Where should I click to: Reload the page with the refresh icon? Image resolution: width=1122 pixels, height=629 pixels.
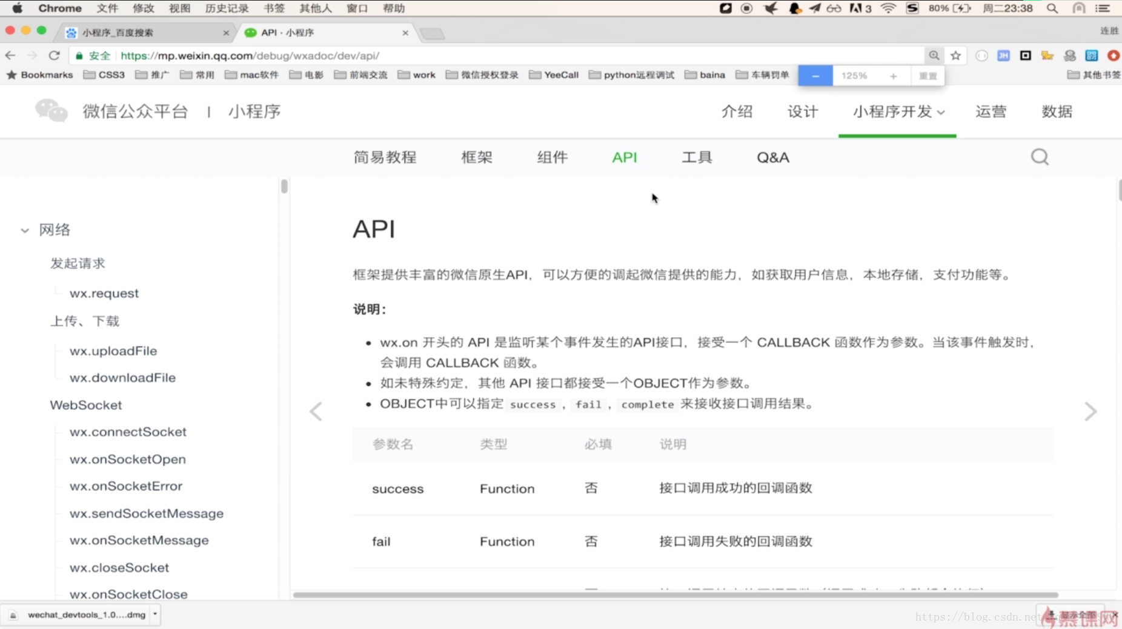pos(55,56)
